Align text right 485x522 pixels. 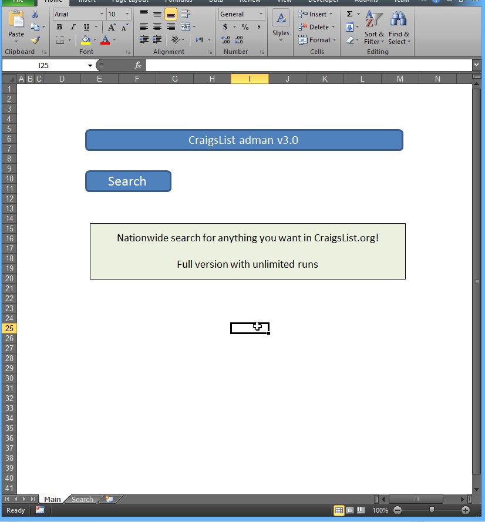pyautogui.click(x=170, y=27)
